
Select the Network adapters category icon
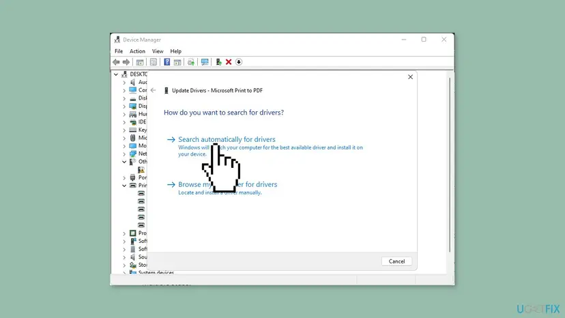[132, 154]
